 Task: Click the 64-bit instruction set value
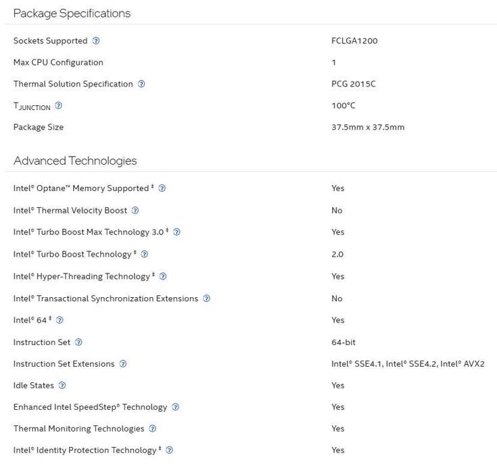(344, 342)
